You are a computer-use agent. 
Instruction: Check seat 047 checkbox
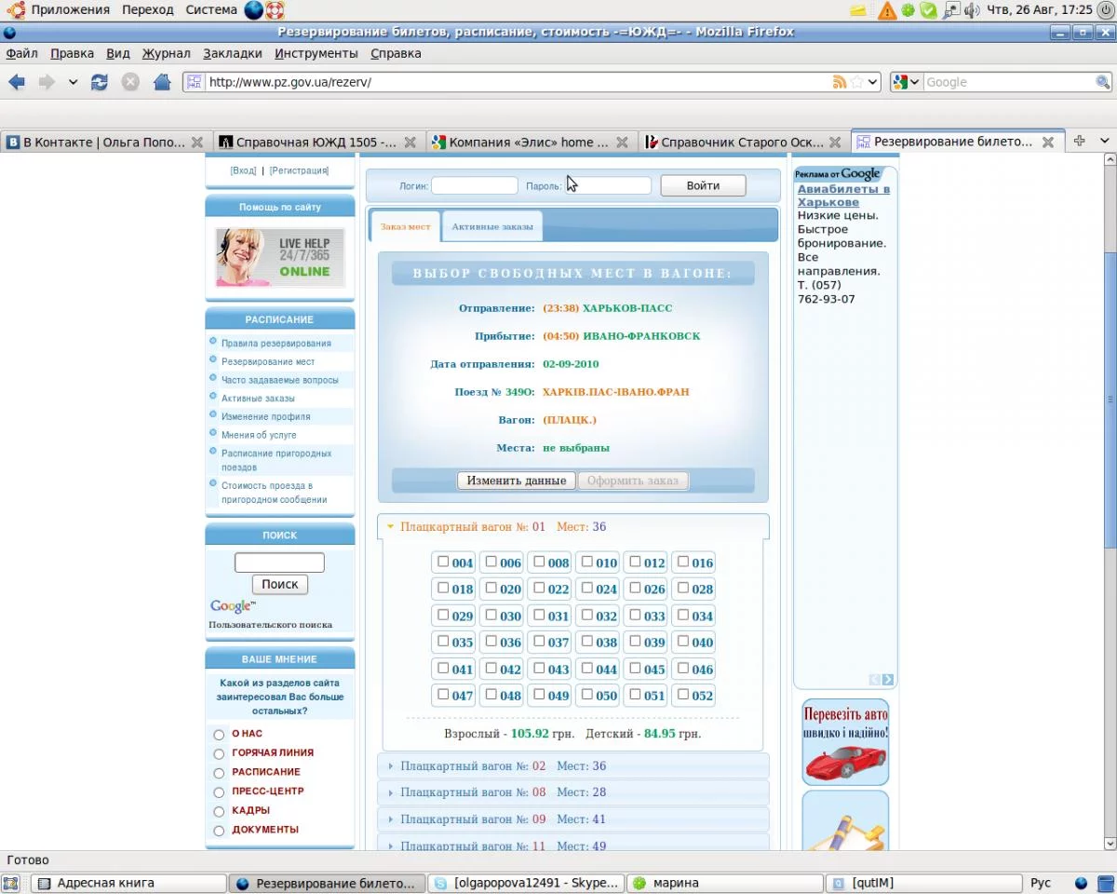(x=443, y=694)
